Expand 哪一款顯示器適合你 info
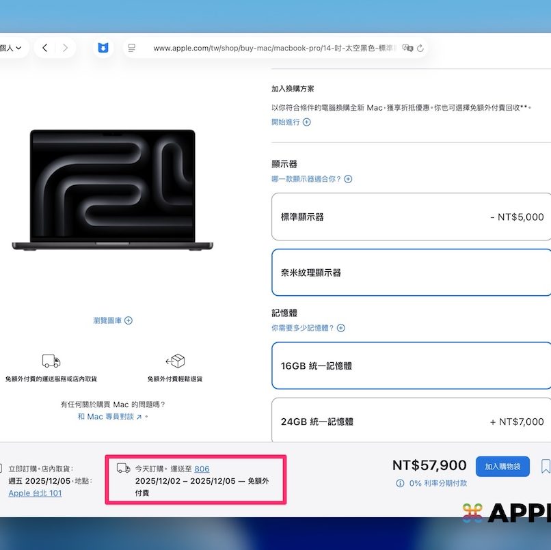 tap(312, 179)
